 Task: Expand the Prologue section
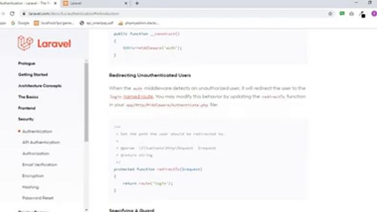point(27,64)
